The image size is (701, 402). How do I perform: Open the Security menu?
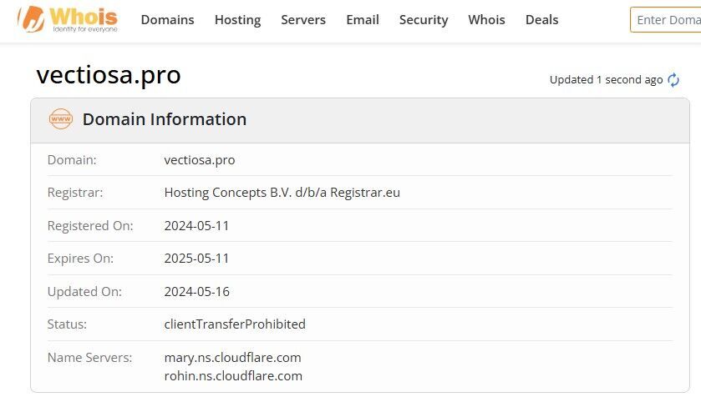424,20
